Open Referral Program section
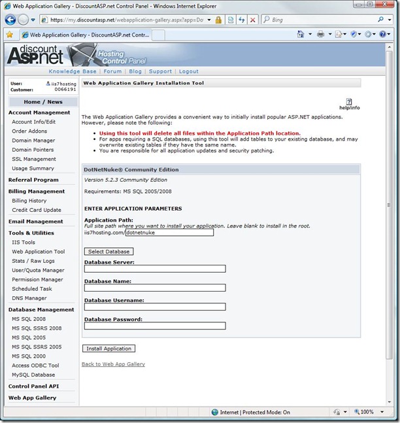The height and width of the screenshot is (423, 400). 33,180
